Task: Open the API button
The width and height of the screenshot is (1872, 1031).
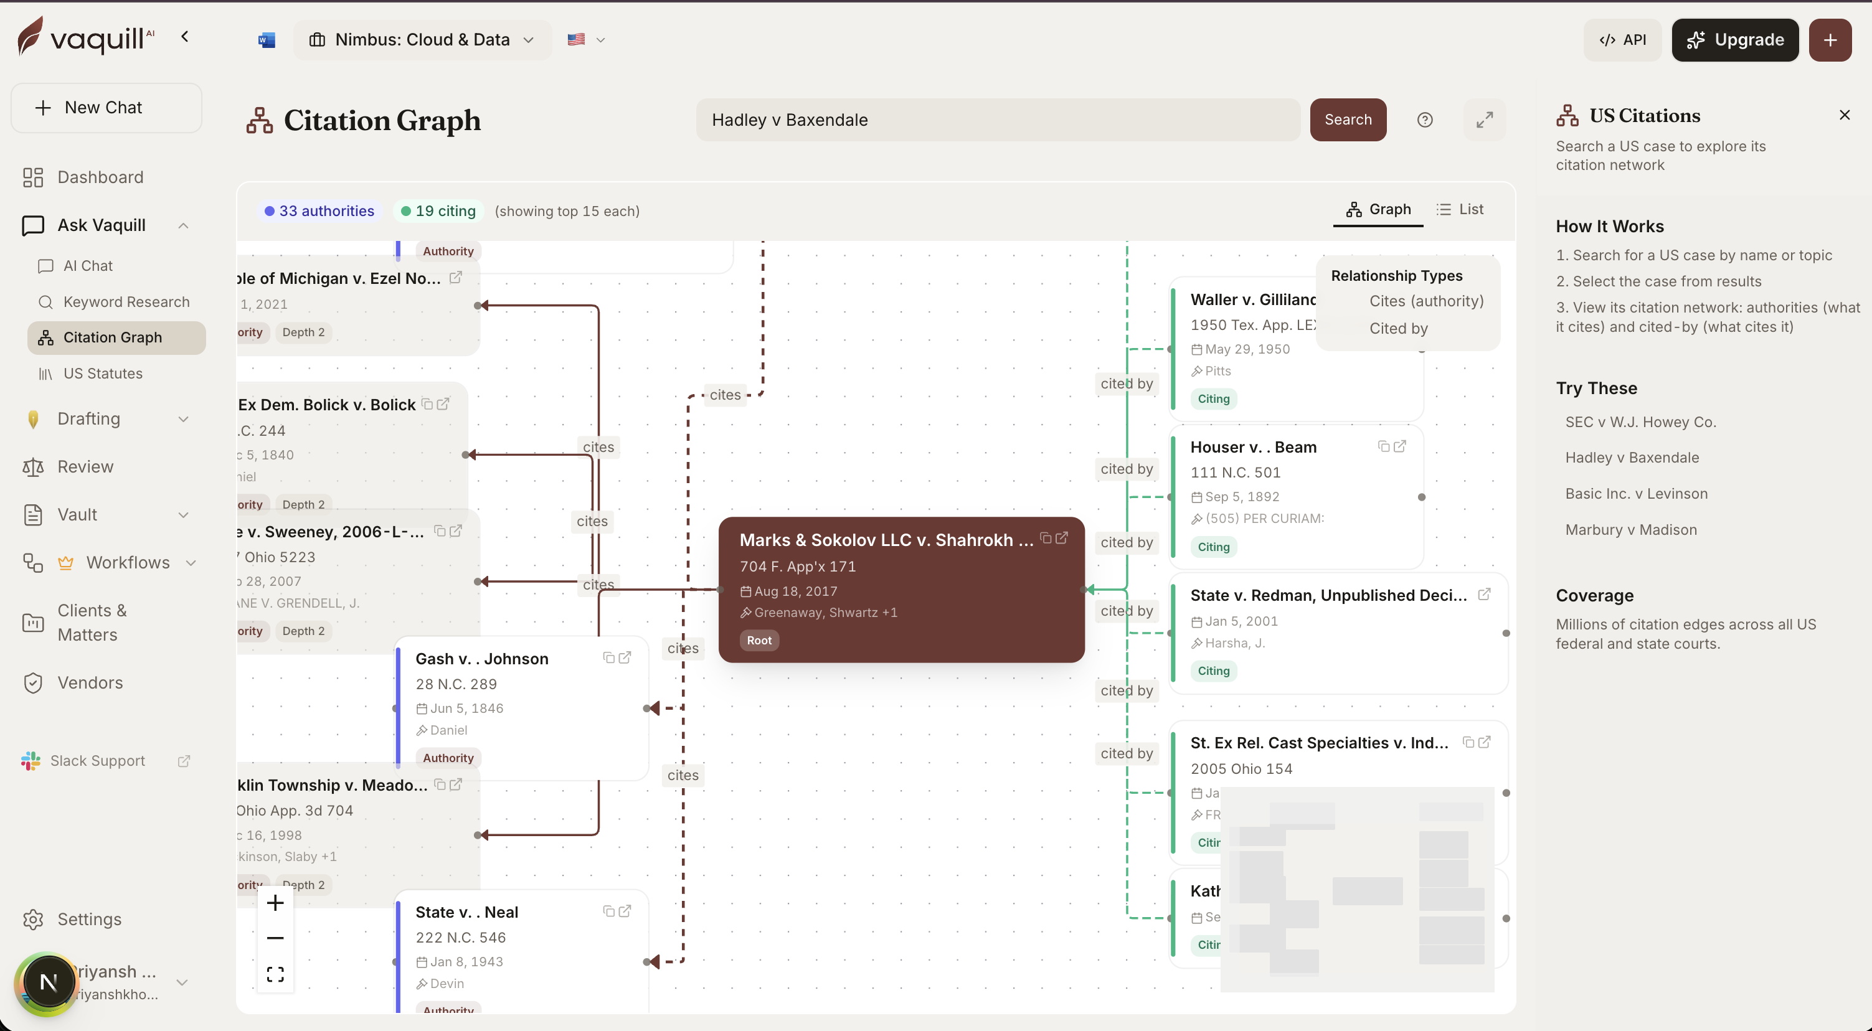Action: tap(1622, 40)
